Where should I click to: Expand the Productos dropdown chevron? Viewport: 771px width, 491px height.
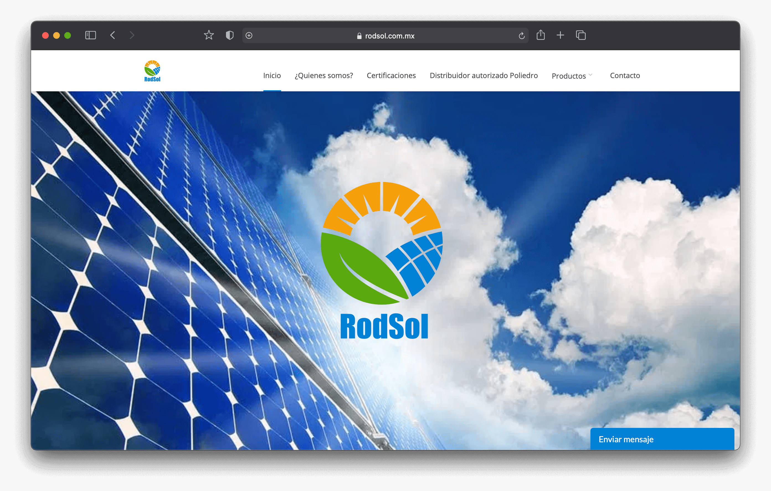click(590, 75)
